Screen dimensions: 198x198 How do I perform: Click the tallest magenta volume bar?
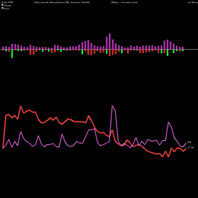[x=110, y=42]
